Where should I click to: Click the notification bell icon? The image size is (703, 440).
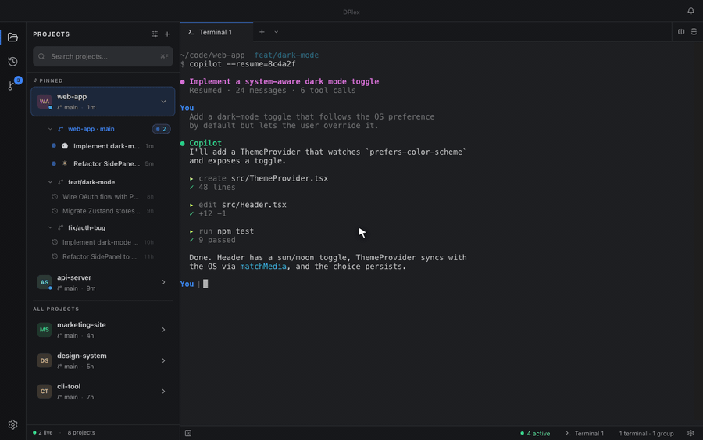691,10
